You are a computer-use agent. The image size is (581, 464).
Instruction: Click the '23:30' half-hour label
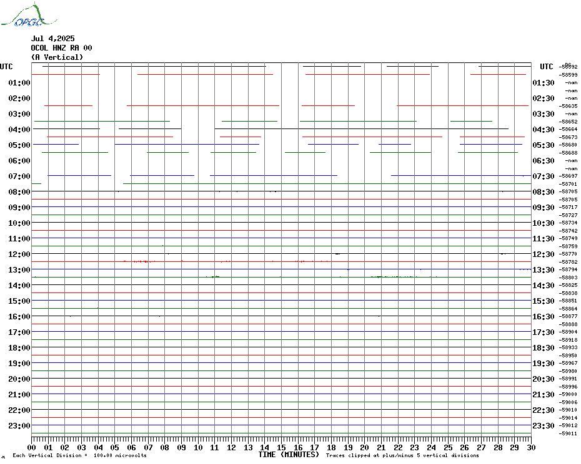[544, 425]
